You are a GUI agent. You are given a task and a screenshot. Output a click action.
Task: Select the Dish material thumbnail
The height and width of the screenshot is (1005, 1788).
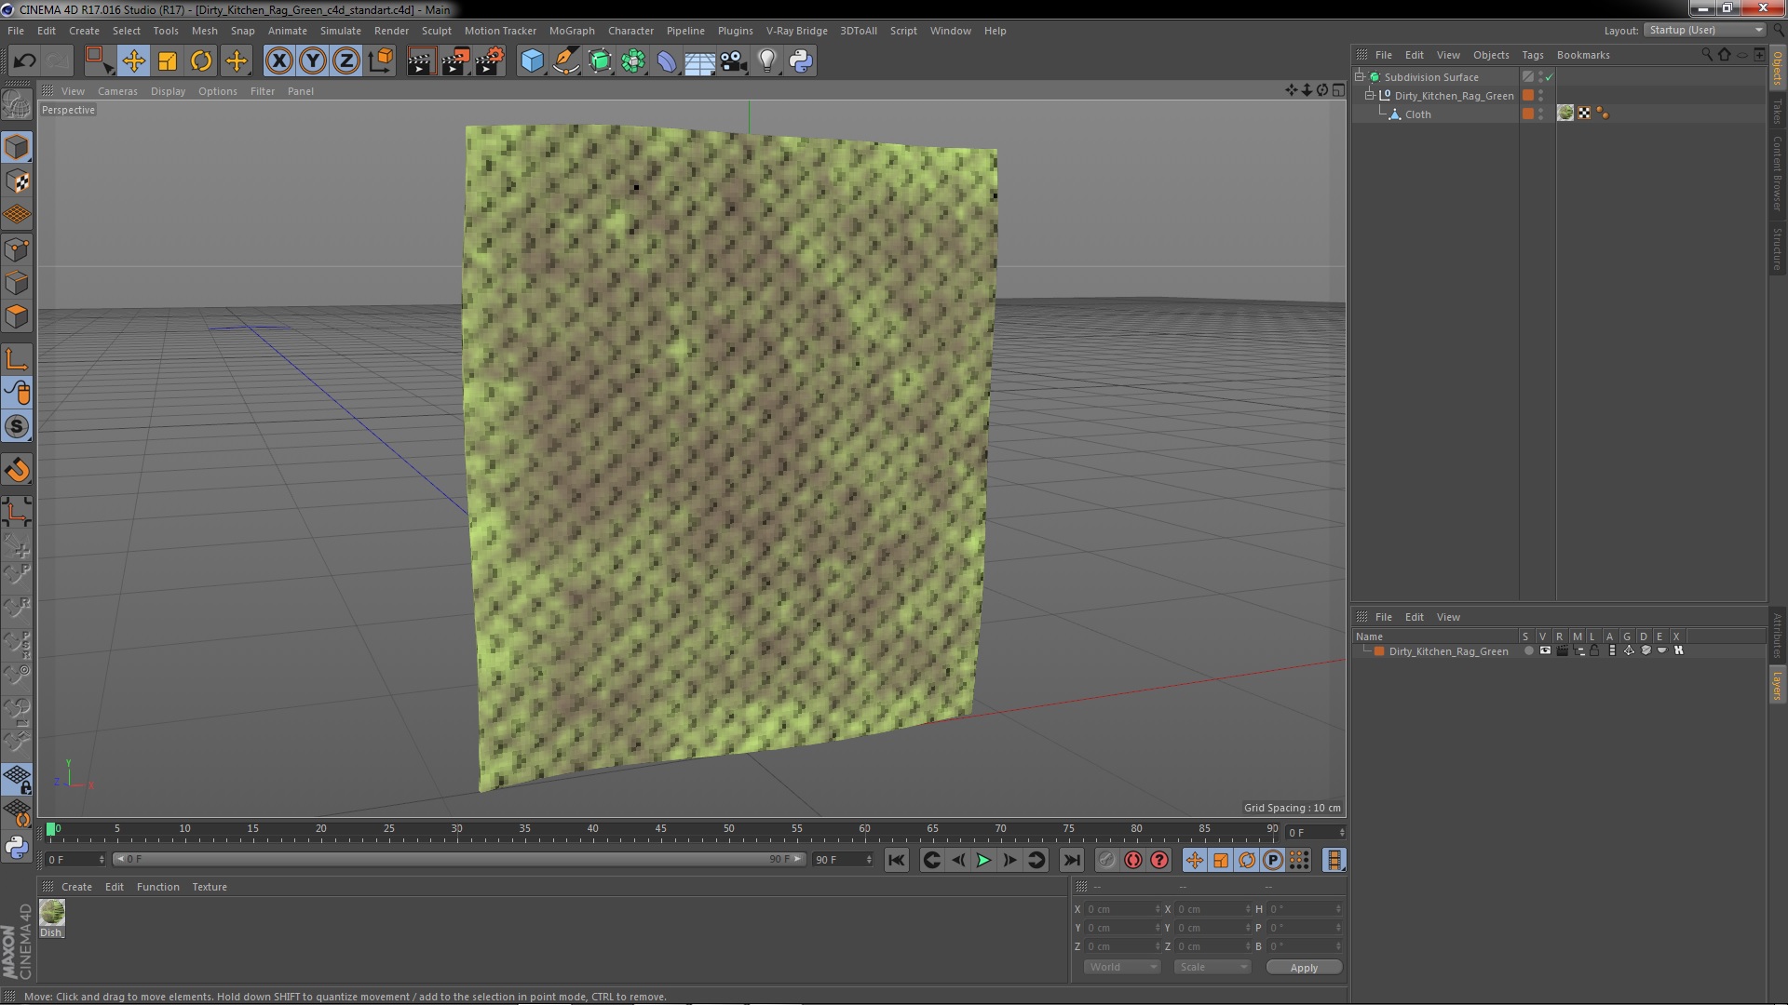click(x=52, y=912)
